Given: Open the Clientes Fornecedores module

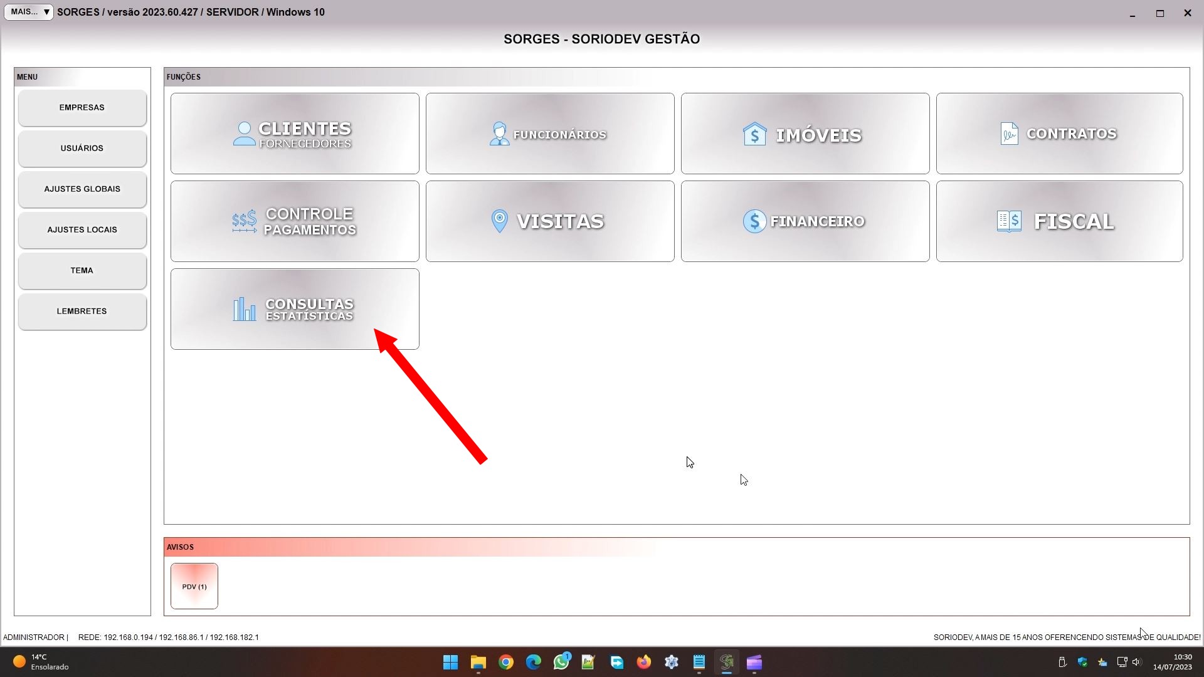Looking at the screenshot, I should [x=295, y=134].
